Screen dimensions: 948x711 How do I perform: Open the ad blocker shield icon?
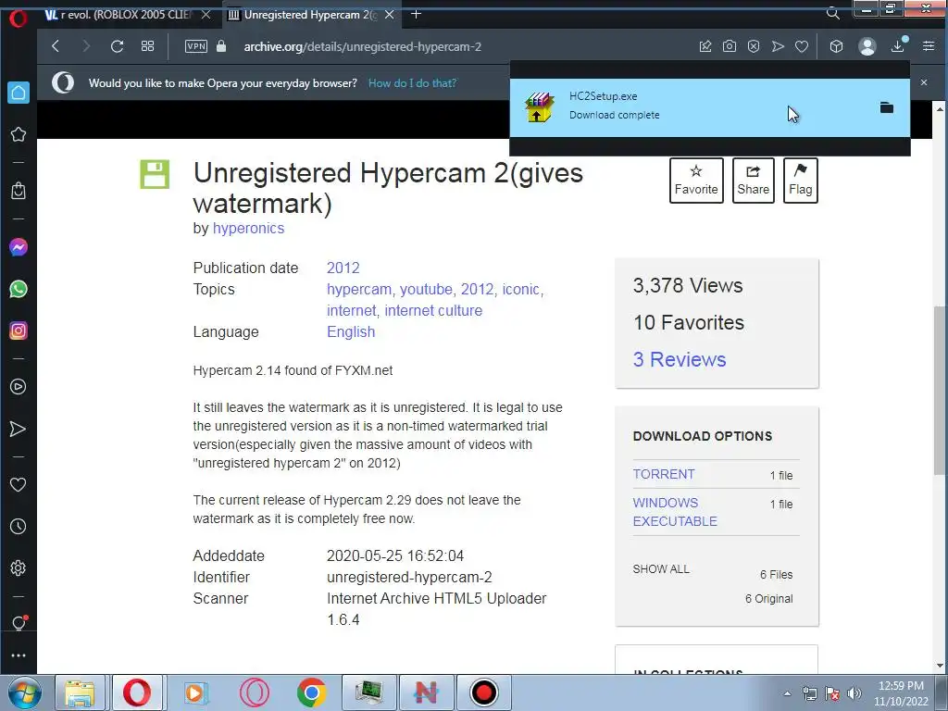[754, 46]
